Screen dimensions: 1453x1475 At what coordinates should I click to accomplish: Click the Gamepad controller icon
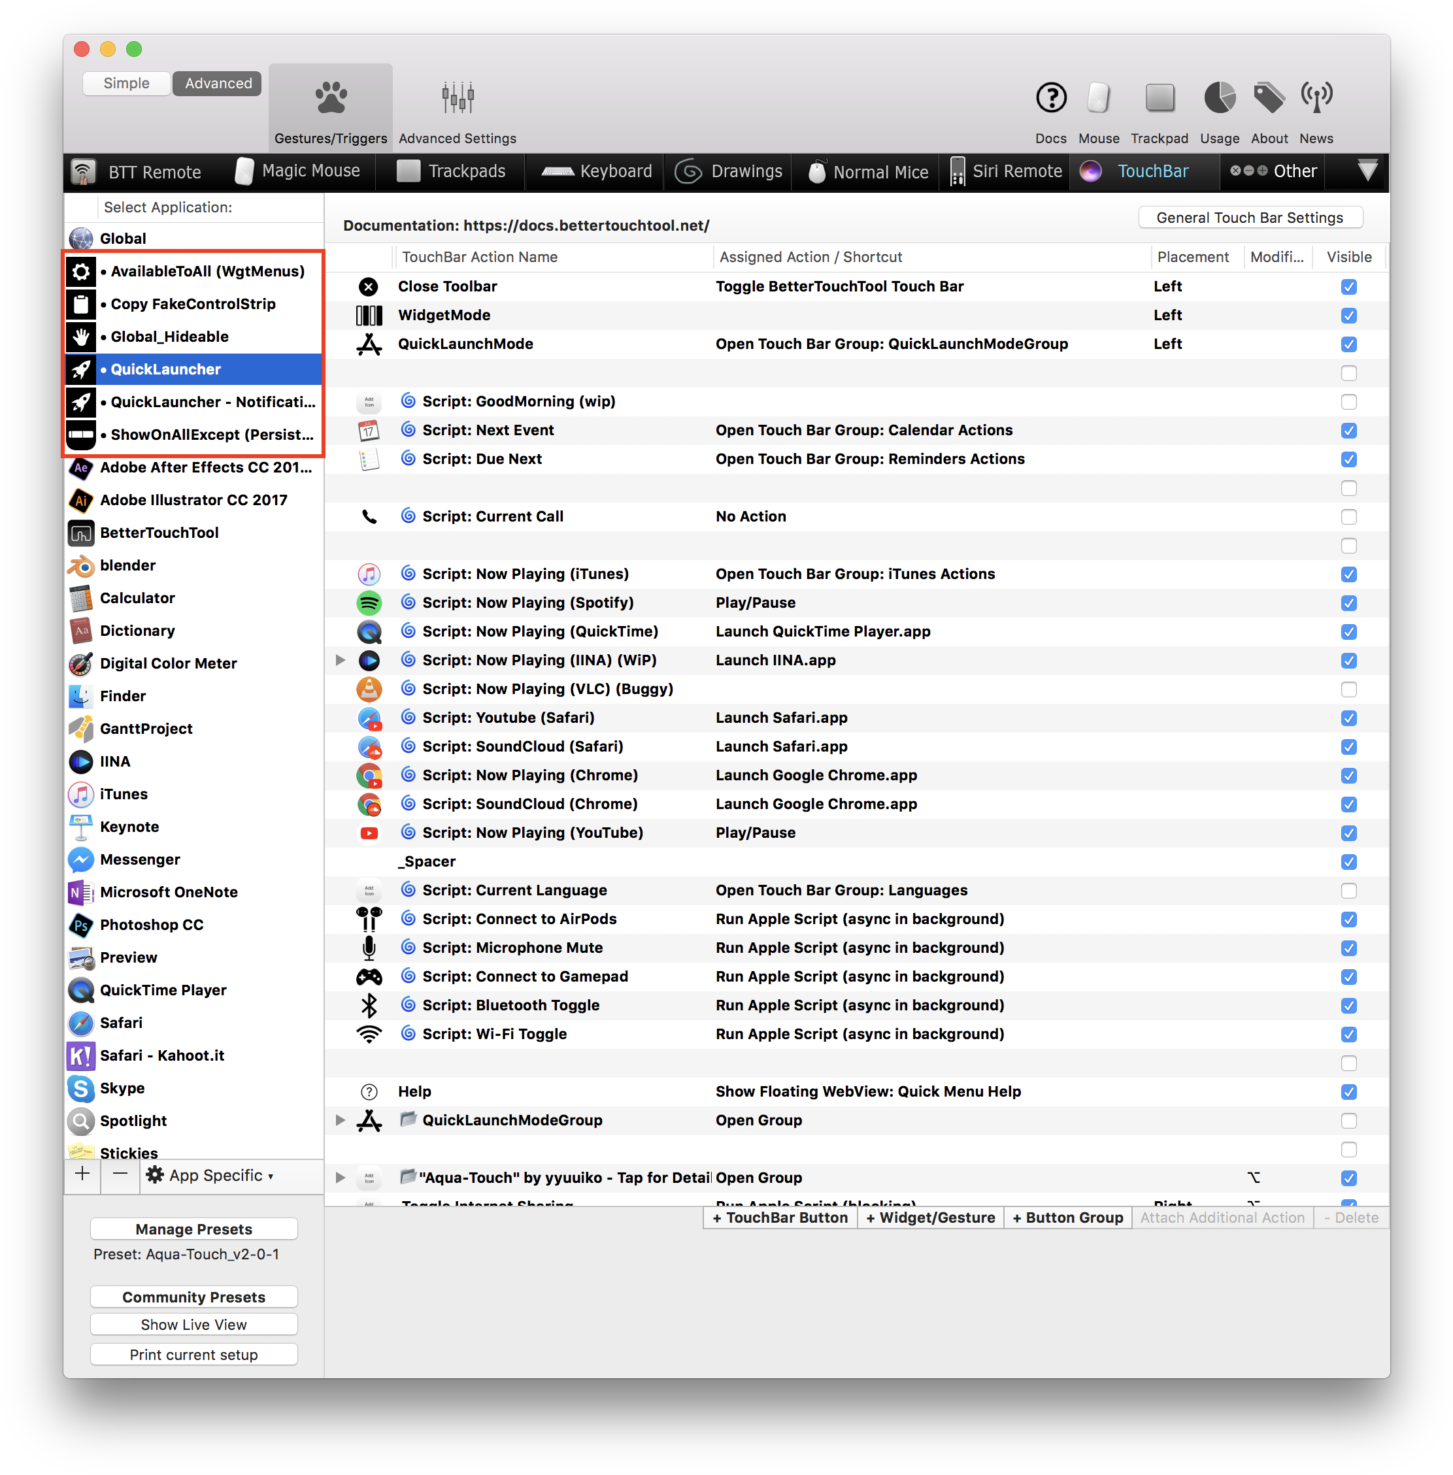[369, 977]
